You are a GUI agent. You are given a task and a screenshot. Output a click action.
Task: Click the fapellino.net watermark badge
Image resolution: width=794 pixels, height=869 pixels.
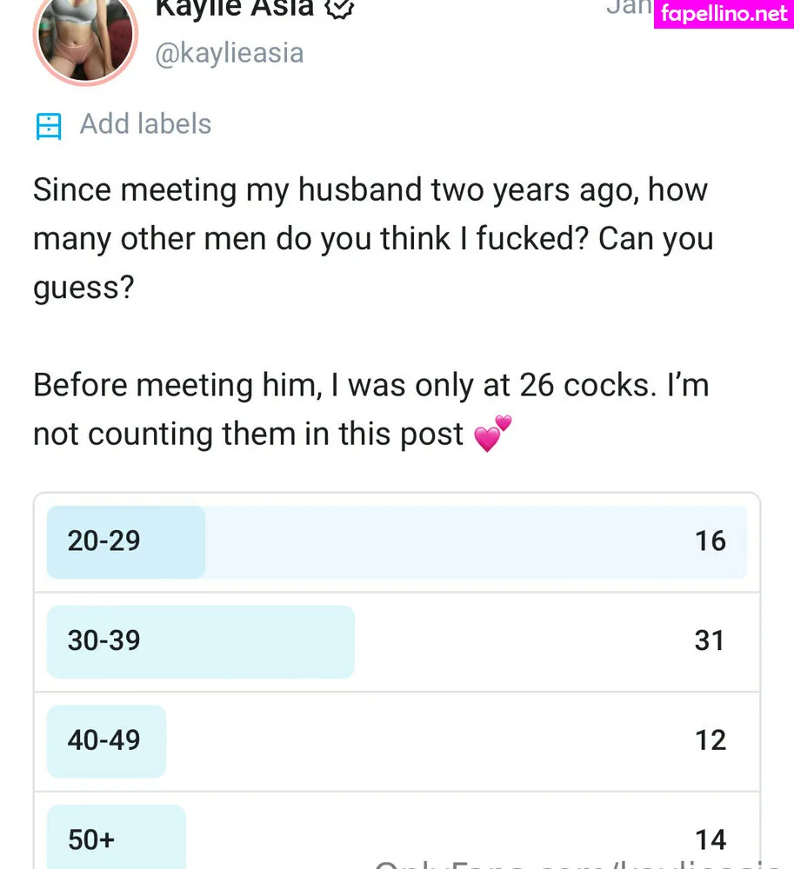pyautogui.click(x=724, y=14)
